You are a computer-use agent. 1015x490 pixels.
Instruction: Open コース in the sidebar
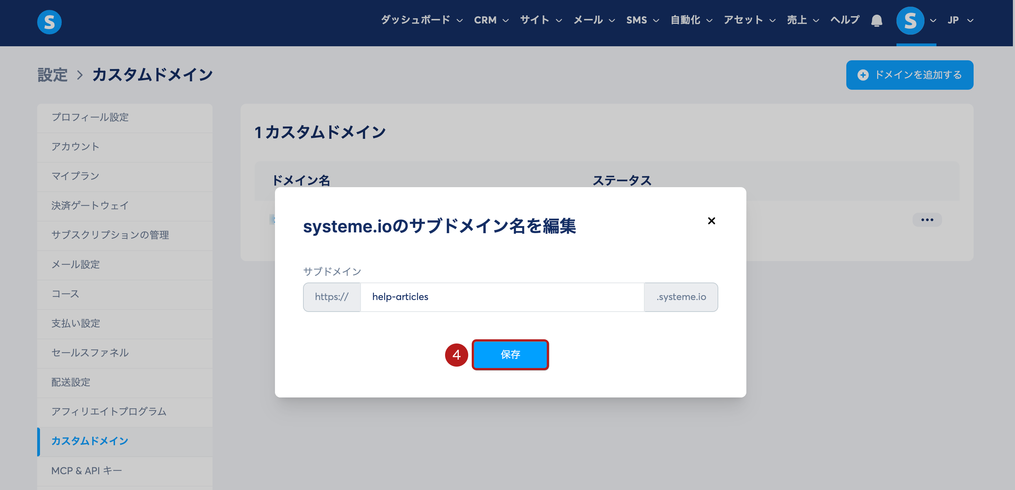[x=125, y=294]
